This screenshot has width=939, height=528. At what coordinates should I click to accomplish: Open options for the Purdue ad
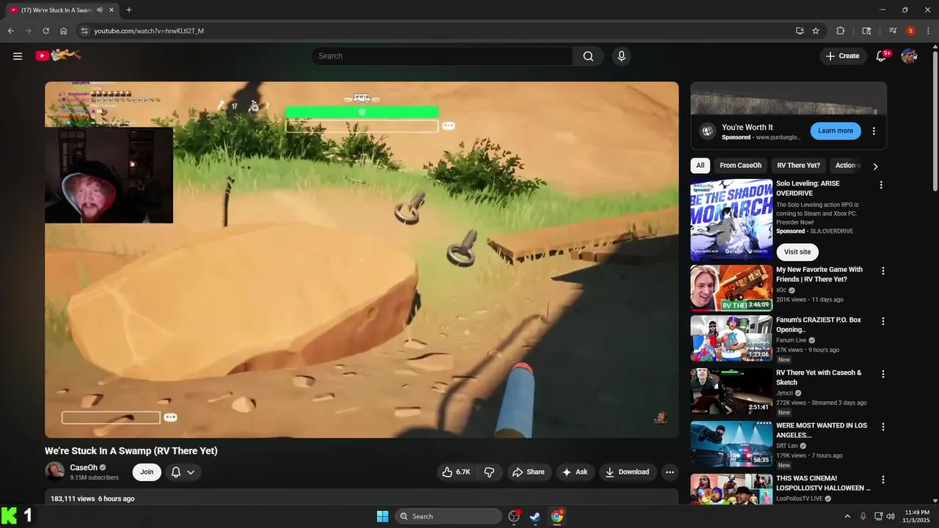(874, 131)
